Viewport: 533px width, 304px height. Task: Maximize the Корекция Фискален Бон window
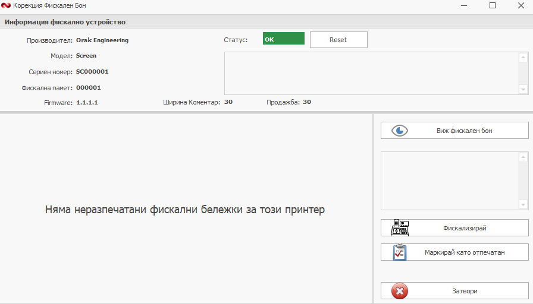tap(492, 5)
